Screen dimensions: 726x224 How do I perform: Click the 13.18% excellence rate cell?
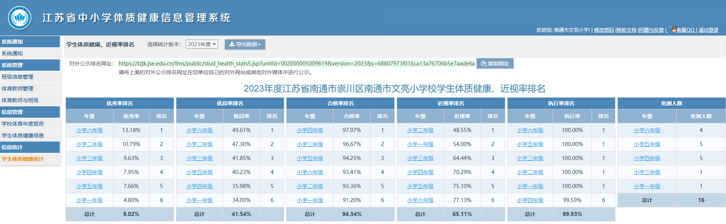[x=131, y=130]
